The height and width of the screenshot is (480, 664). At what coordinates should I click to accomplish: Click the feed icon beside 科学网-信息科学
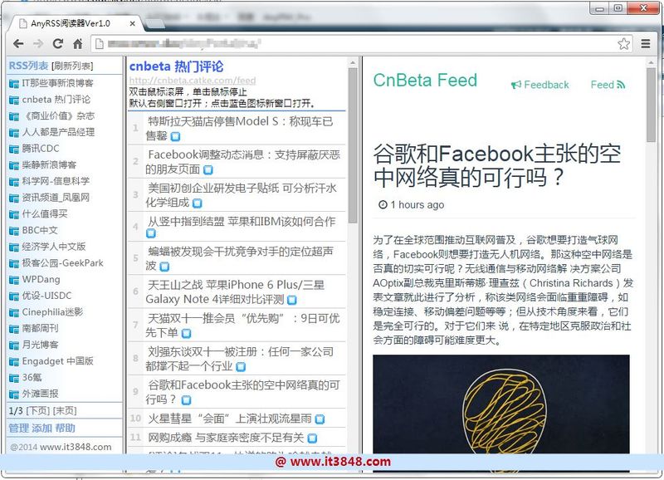(14, 182)
